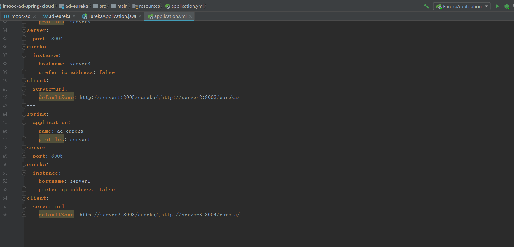The image size is (514, 247).
Task: Click the fold-end marker on line 39
Action: tap(24, 72)
